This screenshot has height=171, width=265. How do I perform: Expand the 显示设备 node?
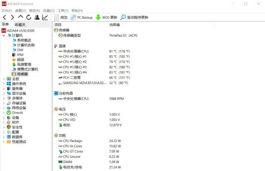tap(4, 94)
